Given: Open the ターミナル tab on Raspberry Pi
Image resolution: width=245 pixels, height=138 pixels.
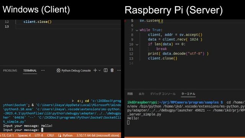Looking at the screenshot, I should click(188, 94).
